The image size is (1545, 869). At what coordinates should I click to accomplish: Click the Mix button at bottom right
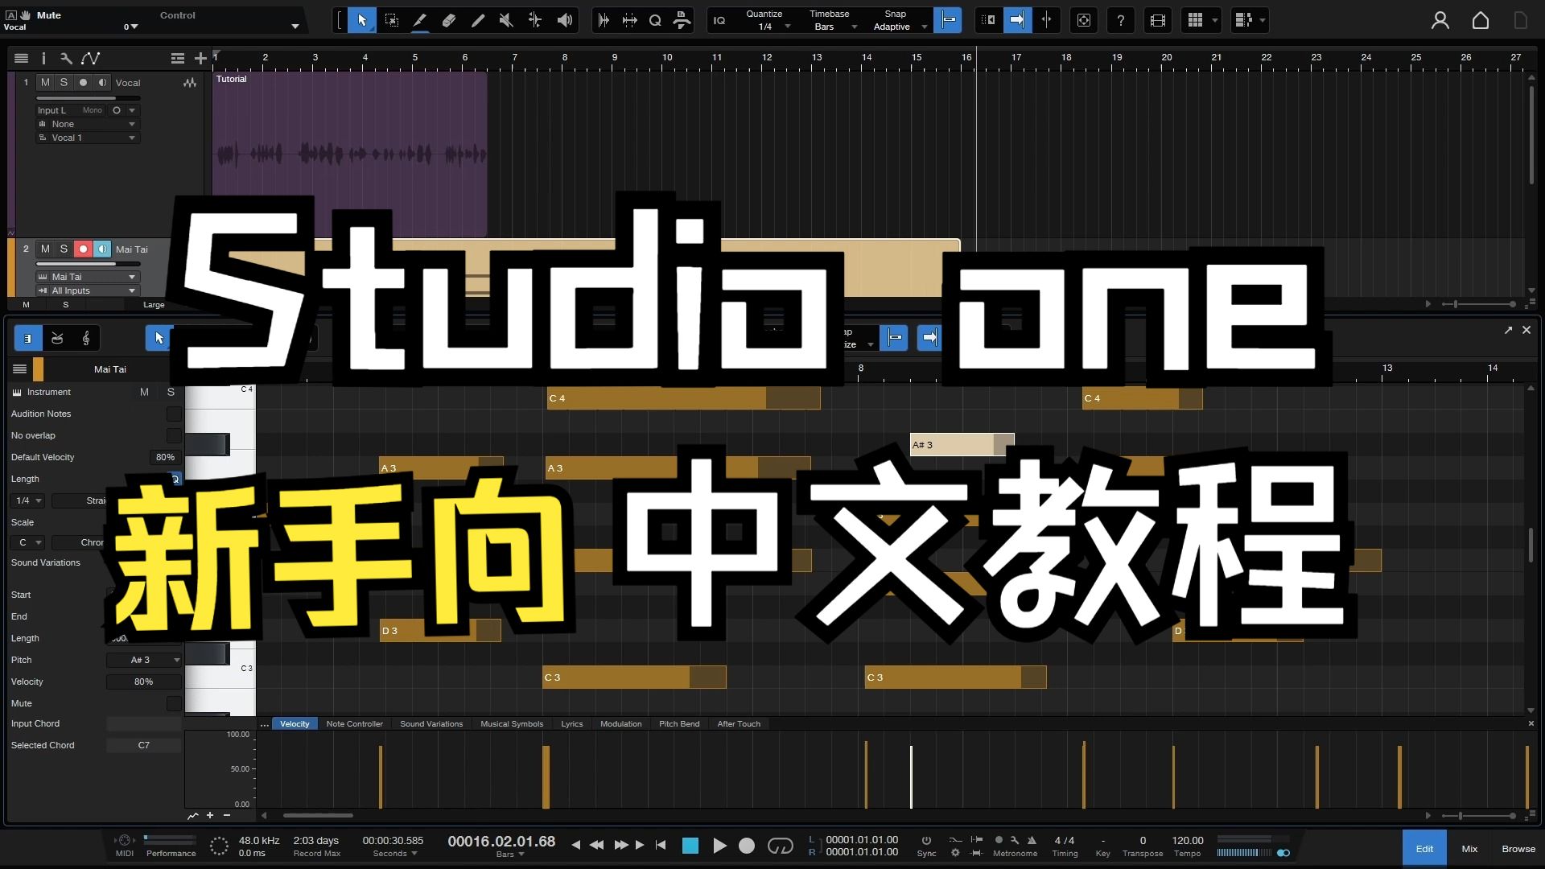click(1469, 848)
